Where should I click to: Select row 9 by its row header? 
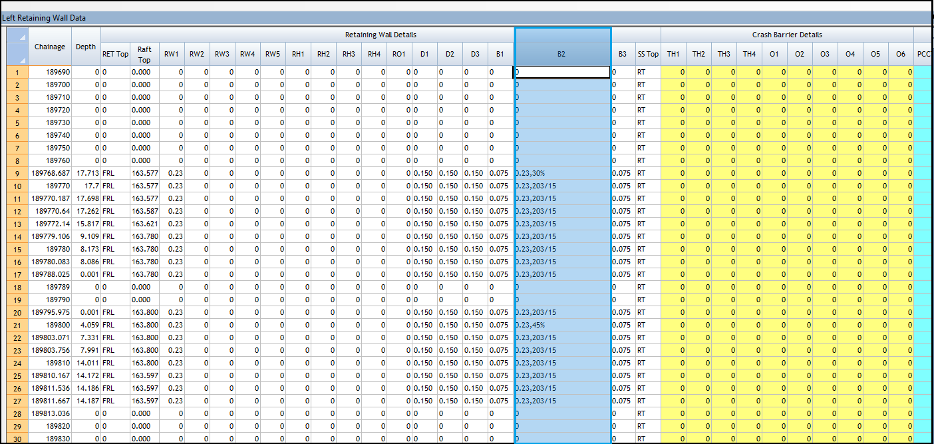(17, 173)
